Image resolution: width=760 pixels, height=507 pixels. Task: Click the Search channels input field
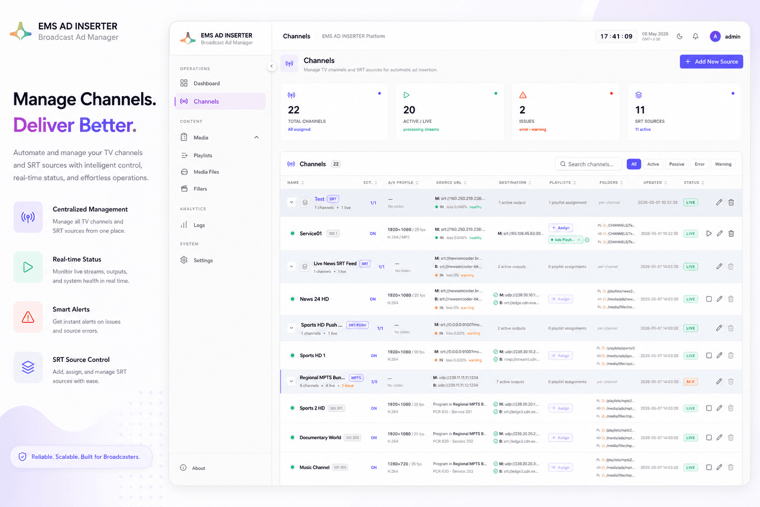588,164
